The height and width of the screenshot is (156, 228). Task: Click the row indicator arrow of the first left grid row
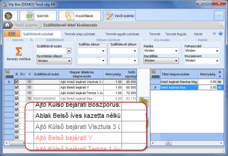[9, 82]
